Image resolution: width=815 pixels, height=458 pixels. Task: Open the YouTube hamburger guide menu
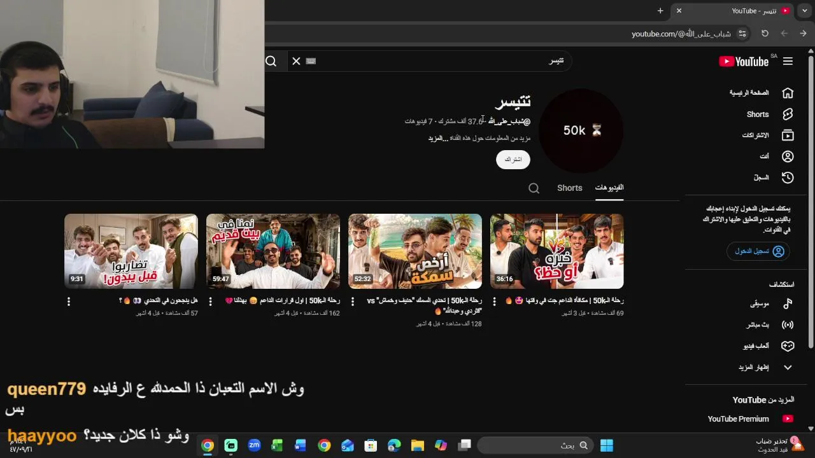click(x=788, y=61)
